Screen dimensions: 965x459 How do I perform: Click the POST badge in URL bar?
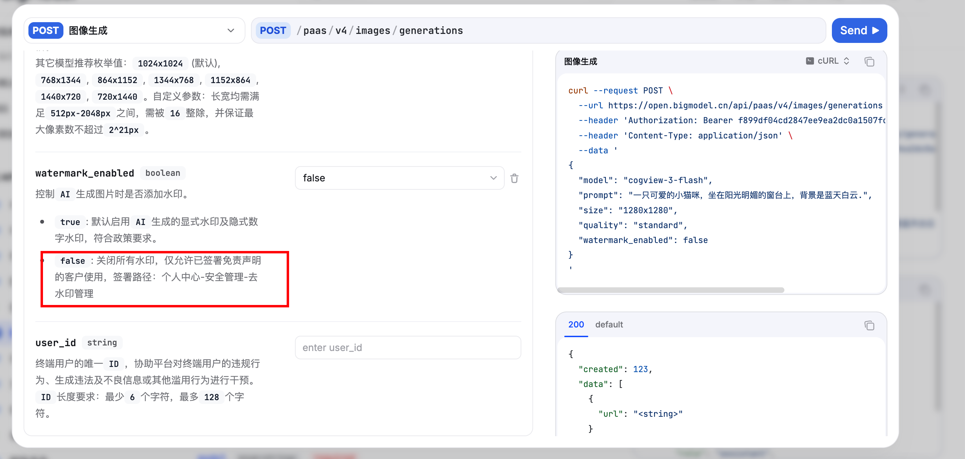273,30
